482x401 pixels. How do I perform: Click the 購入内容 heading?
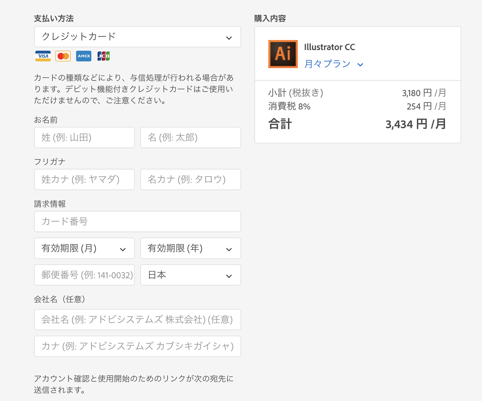coord(270,19)
